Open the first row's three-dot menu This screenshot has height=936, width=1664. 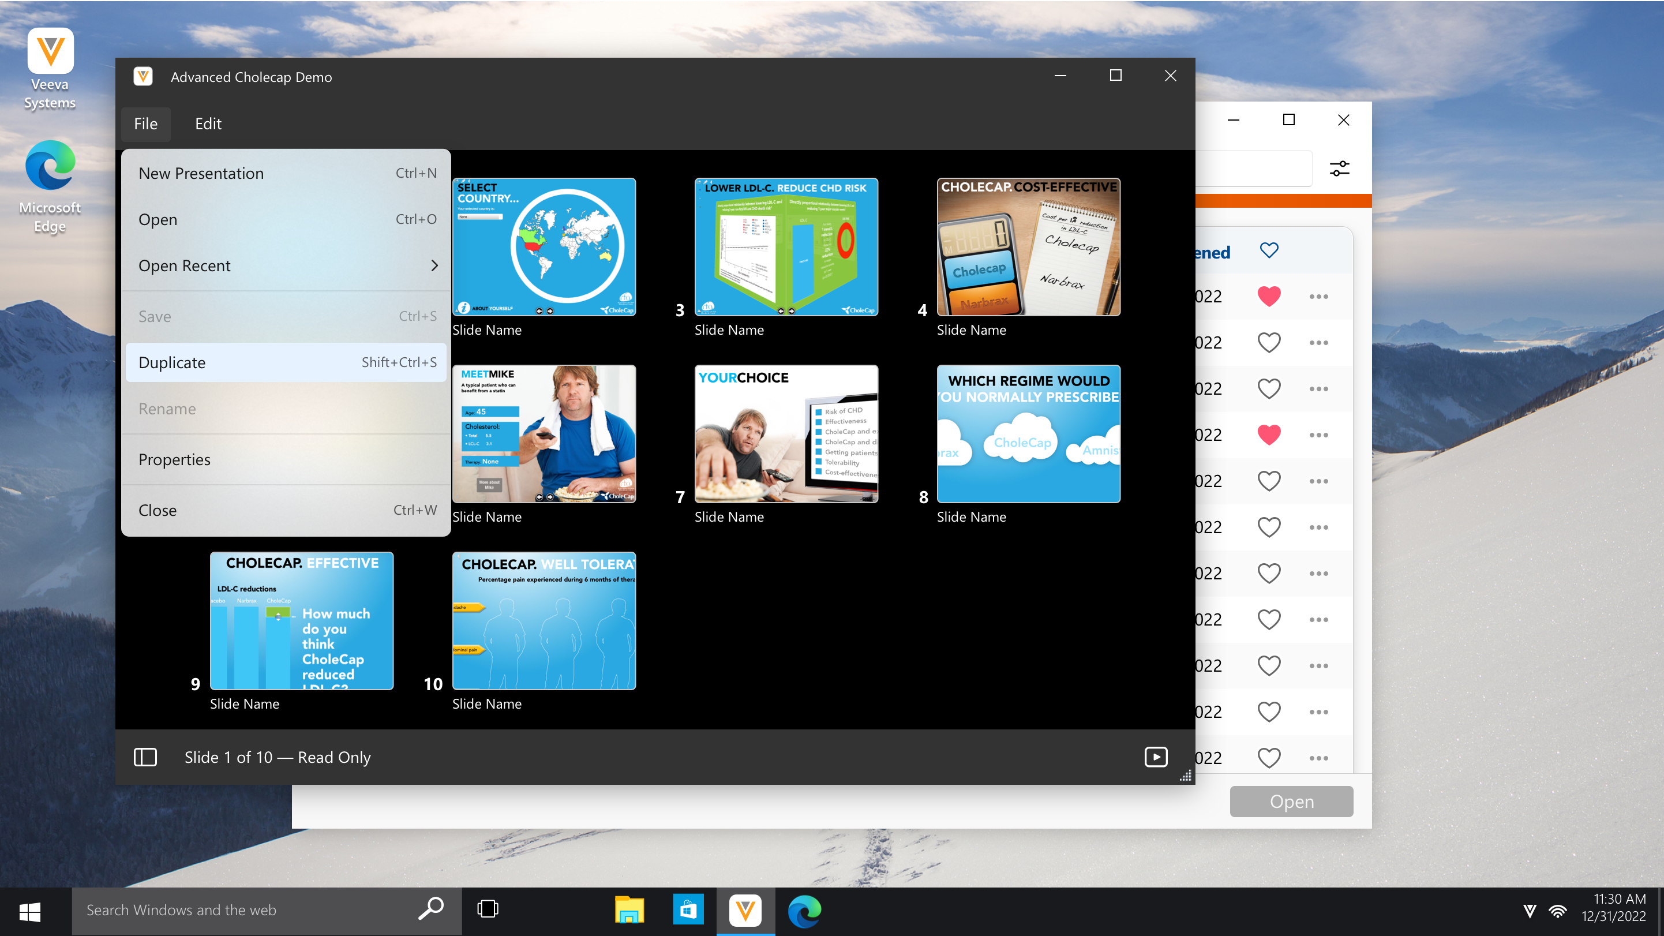(x=1318, y=297)
